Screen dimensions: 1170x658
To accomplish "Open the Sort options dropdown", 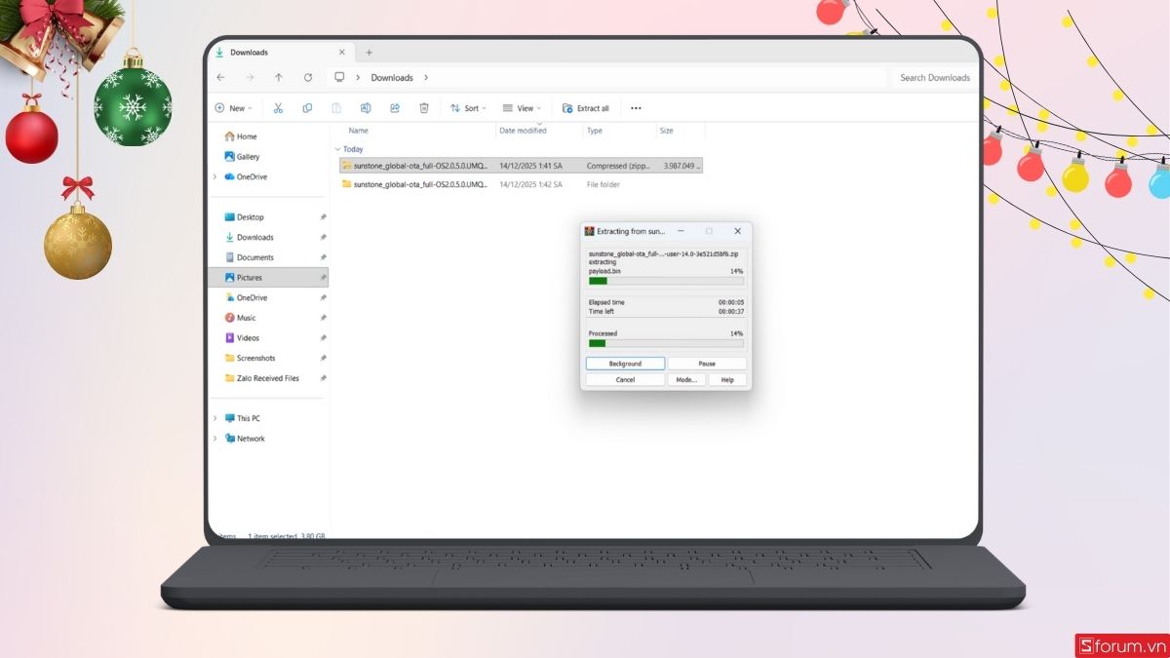I will [x=467, y=107].
